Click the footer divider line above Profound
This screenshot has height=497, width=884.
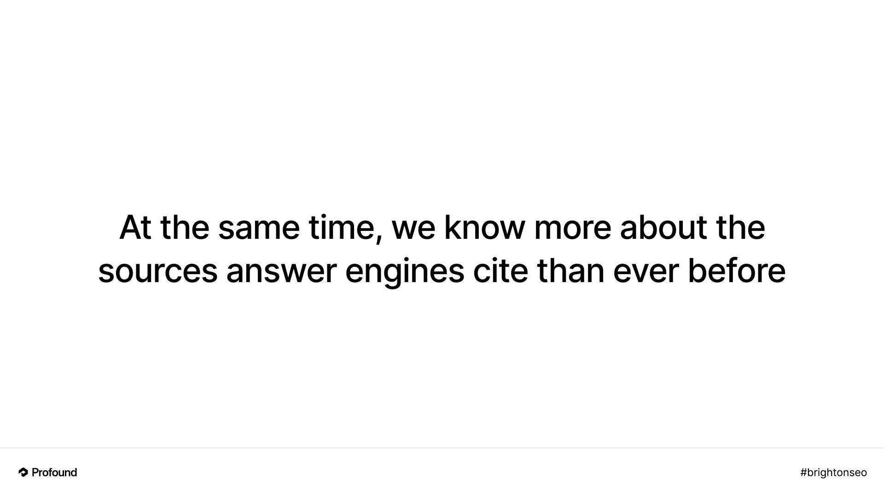(442, 448)
